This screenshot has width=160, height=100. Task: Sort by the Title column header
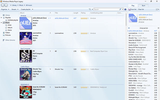[56, 13]
